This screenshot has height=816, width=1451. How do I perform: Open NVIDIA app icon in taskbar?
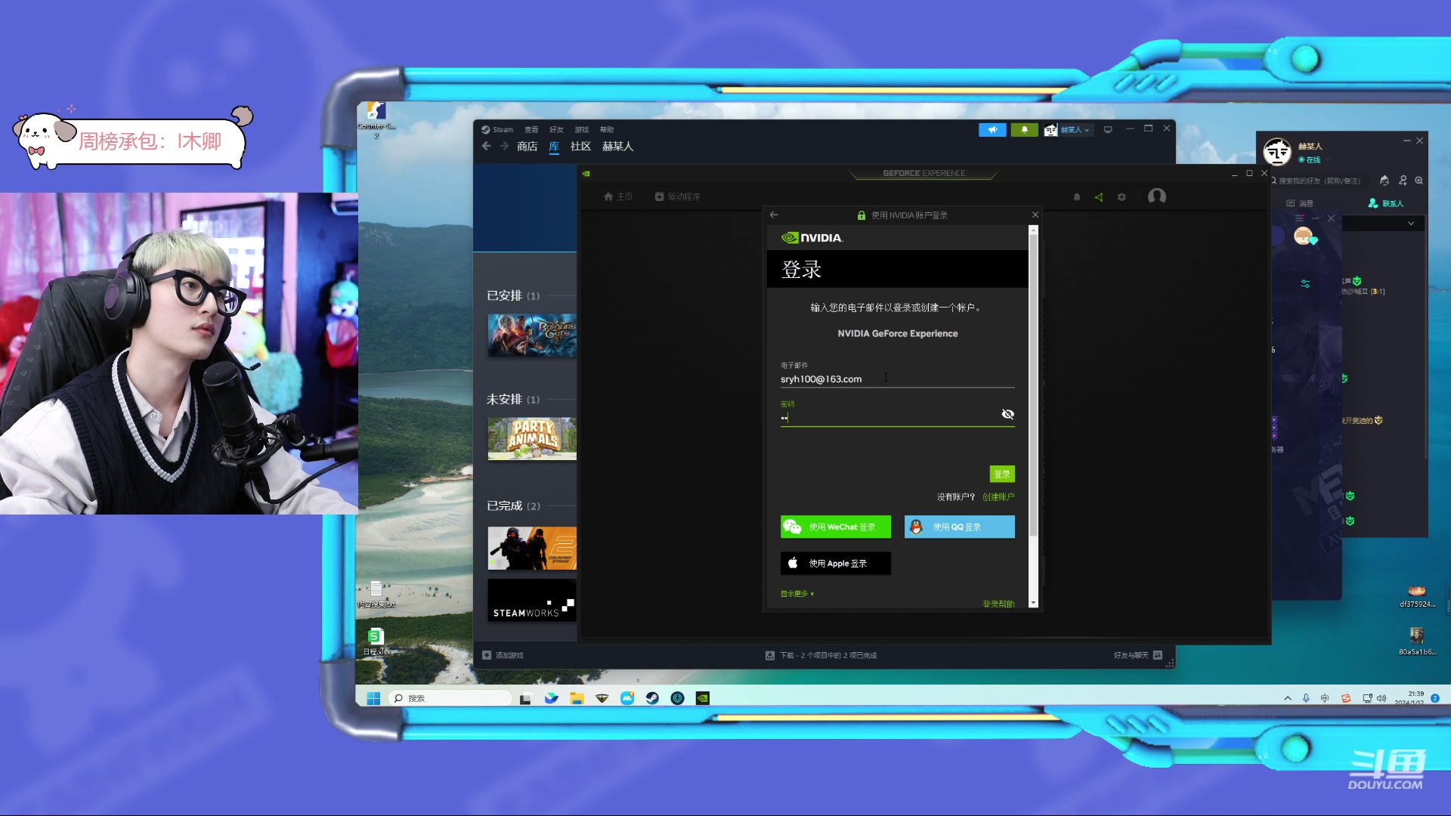click(702, 698)
